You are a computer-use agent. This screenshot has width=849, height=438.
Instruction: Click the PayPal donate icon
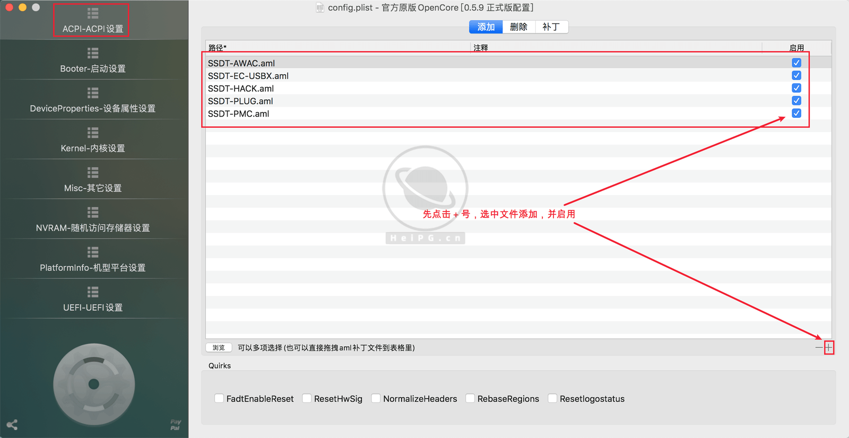coord(175,425)
